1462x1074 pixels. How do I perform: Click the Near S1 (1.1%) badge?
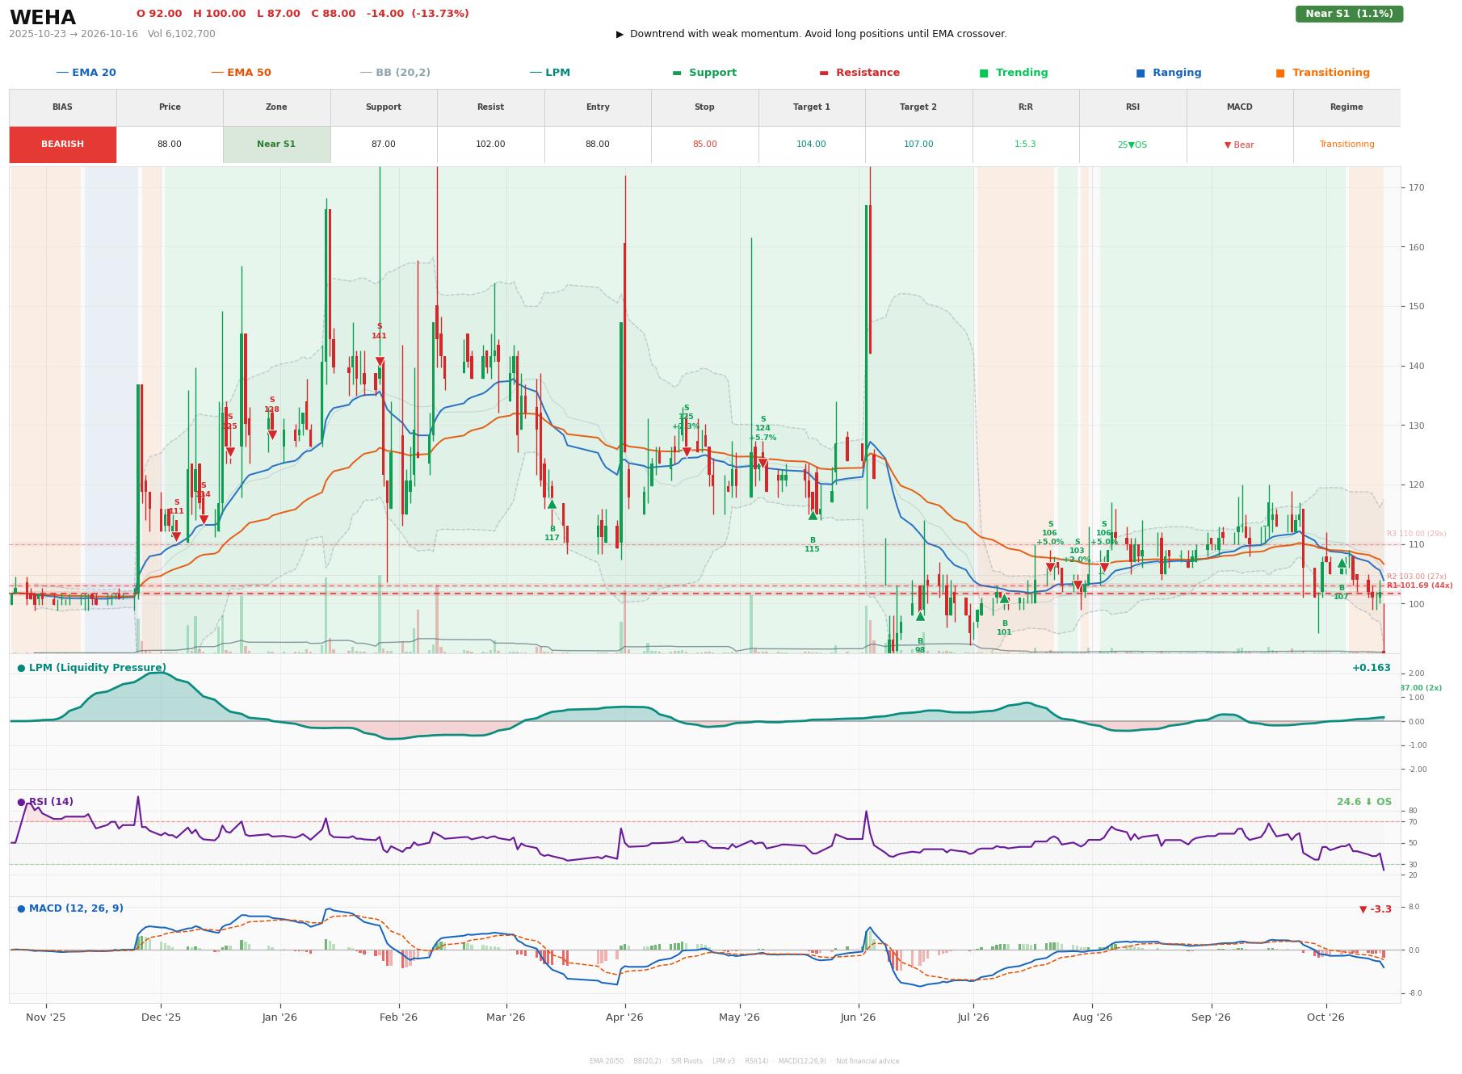(1349, 14)
